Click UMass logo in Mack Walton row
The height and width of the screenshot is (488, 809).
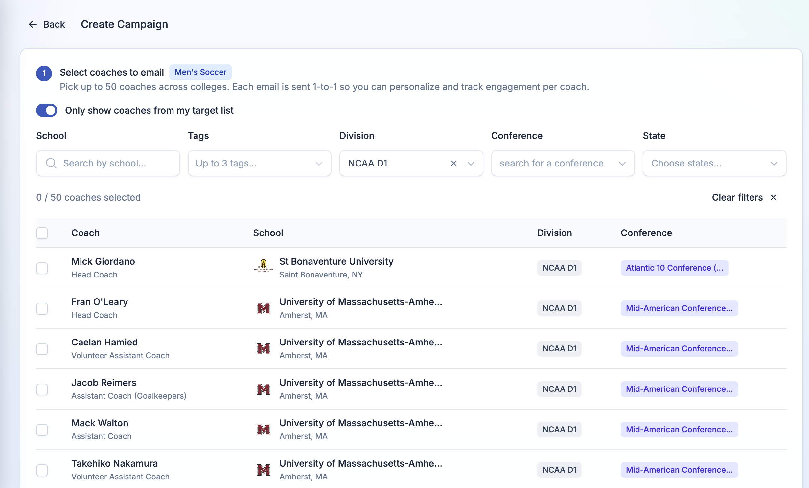[263, 430]
